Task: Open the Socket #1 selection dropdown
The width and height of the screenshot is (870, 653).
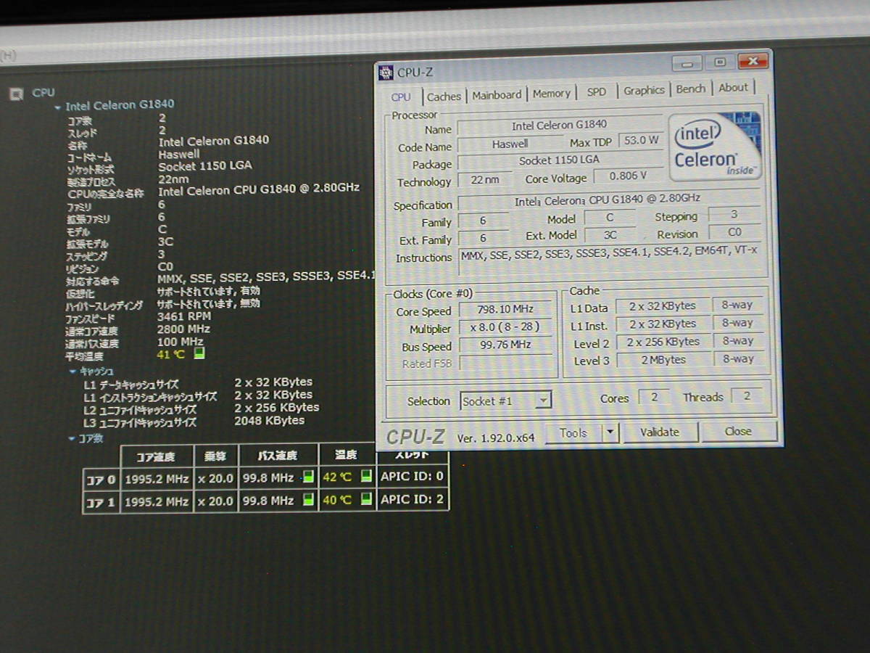Action: pyautogui.click(x=543, y=401)
